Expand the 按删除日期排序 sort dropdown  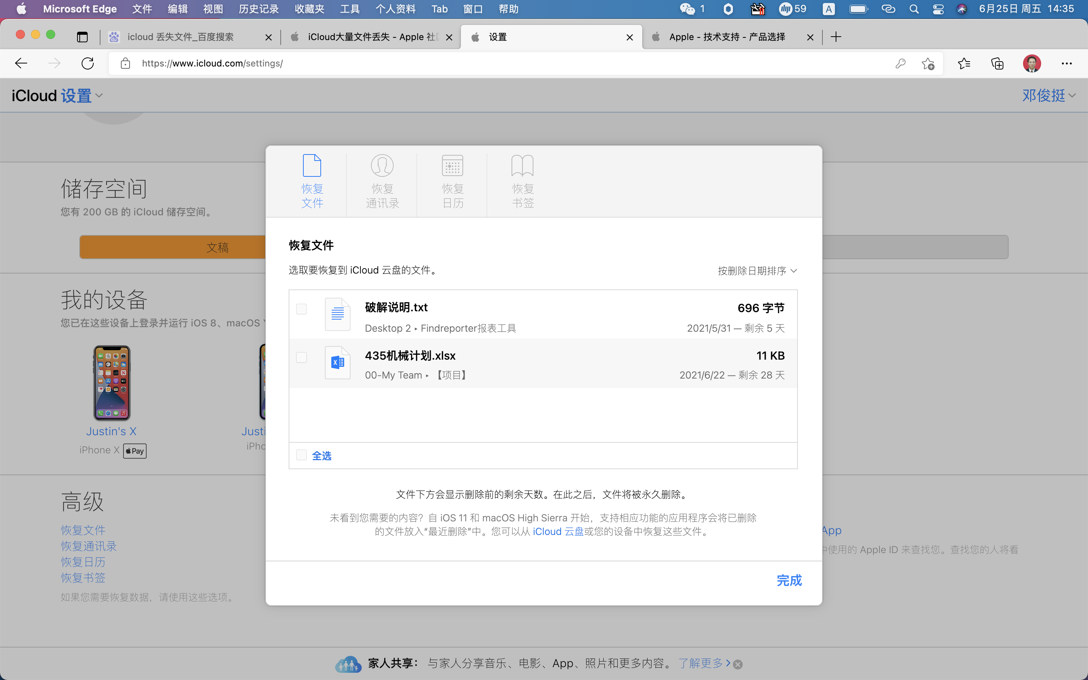point(757,271)
